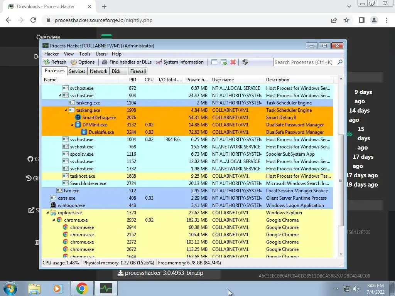Open the Chrome profile avatar
395x296 pixels.
[374, 20]
